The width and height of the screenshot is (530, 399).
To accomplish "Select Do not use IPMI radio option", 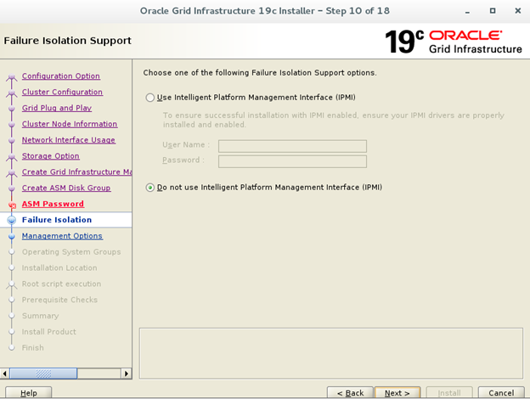I will click(149, 188).
